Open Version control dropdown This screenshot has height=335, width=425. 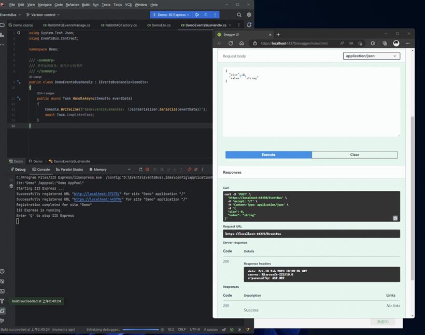pyautogui.click(x=43, y=15)
